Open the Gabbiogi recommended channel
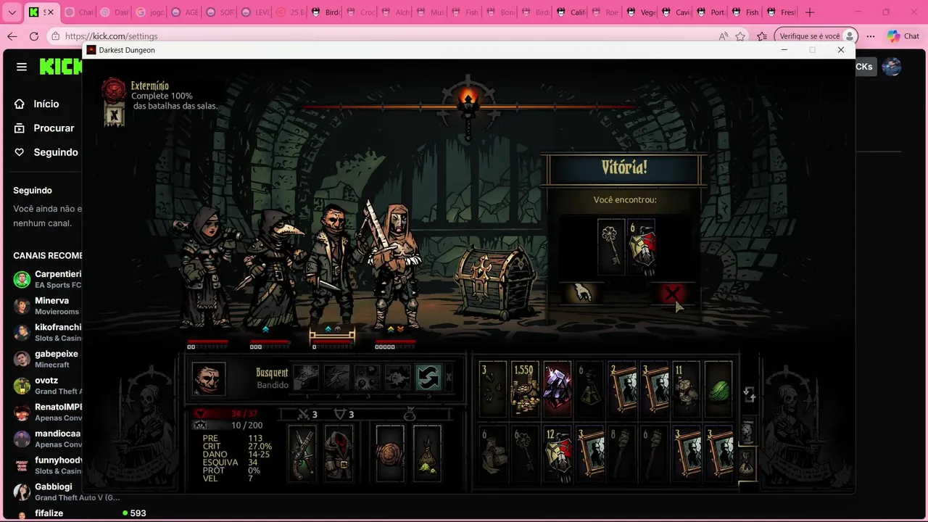 click(x=66, y=492)
